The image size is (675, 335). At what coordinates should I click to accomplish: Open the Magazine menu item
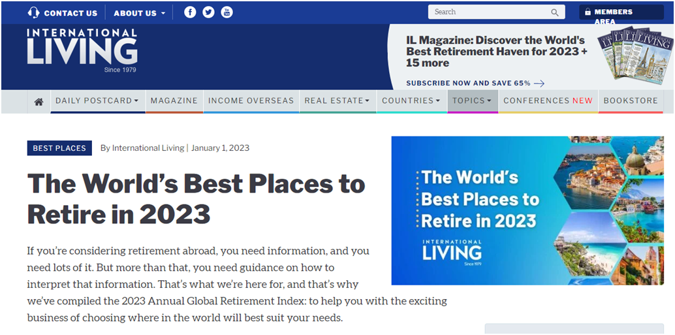[174, 101]
